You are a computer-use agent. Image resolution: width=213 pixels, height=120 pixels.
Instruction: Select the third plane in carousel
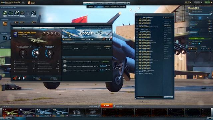point(44,113)
